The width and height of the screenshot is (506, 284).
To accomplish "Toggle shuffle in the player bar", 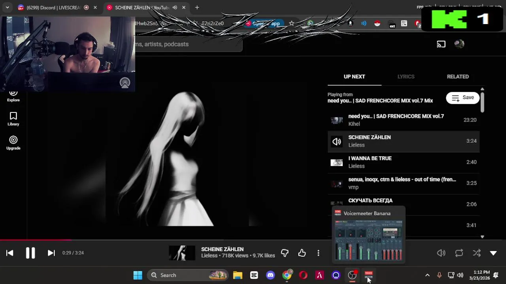I will 477,253.
